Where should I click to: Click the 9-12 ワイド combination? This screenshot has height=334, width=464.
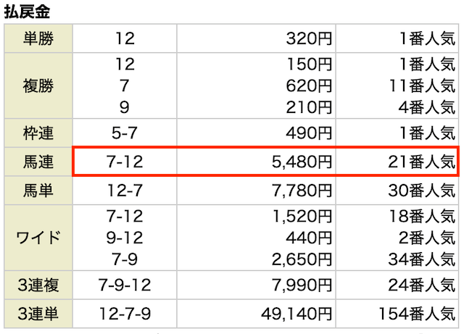(x=125, y=238)
